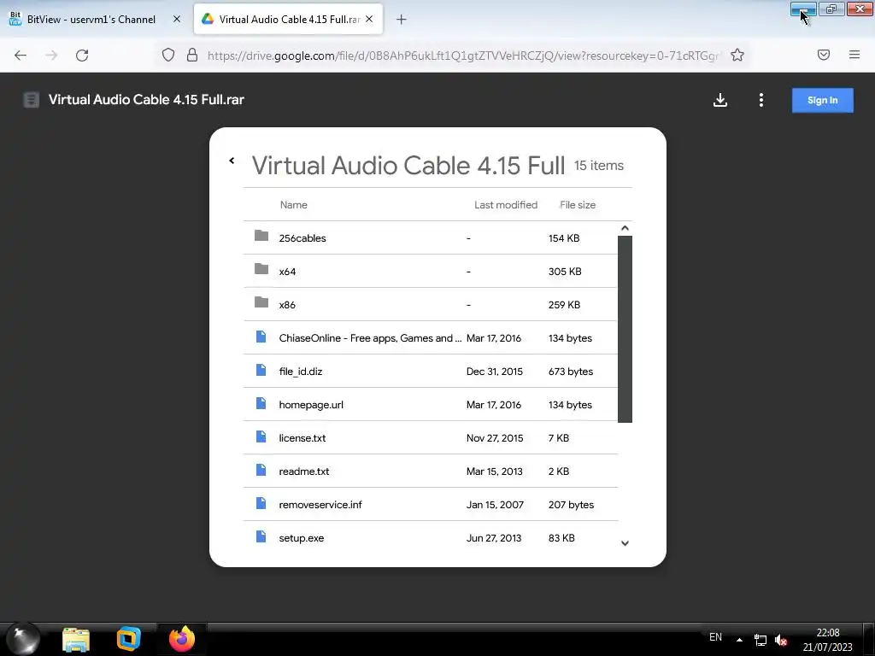Click the URL address field
Screen dimensions: 875x656
click(x=463, y=56)
